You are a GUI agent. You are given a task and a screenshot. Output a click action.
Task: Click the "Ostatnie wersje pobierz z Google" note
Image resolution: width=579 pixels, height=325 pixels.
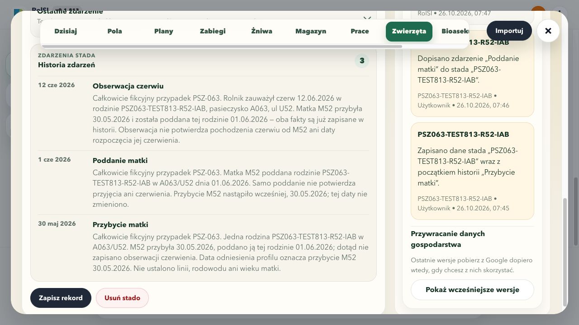[472, 265]
